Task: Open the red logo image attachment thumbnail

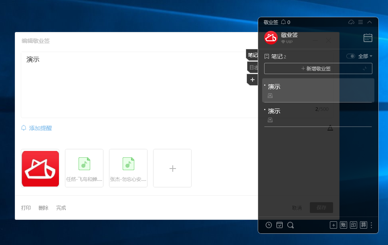Action: 40,169
